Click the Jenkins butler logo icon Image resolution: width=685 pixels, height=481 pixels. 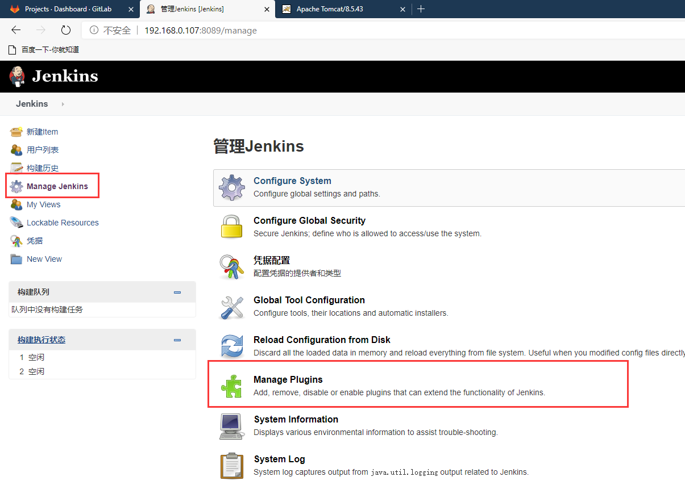[18, 76]
